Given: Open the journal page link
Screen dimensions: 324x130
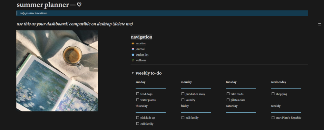Looking at the screenshot, I should click(x=140, y=49).
